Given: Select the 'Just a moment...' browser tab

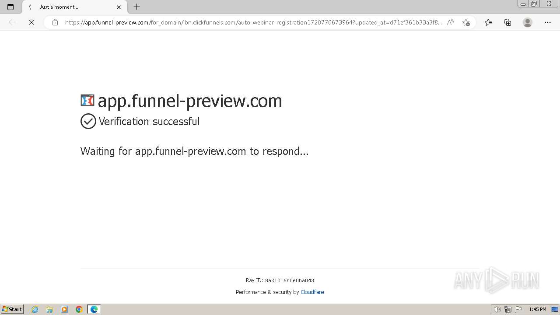Looking at the screenshot, I should [x=74, y=7].
